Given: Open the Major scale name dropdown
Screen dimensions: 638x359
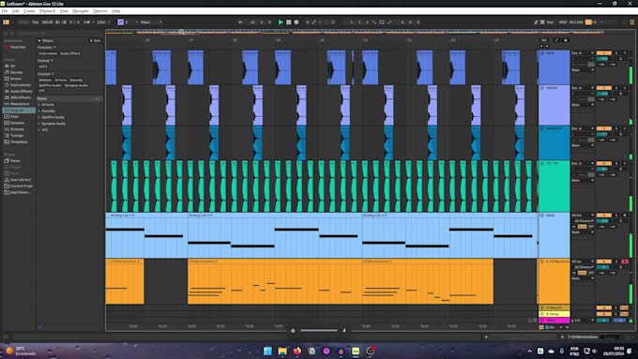Looking at the screenshot, I should tap(151, 22).
